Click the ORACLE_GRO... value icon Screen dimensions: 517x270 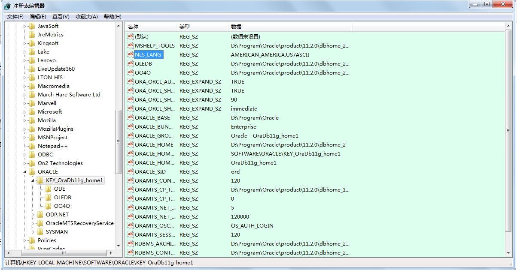point(131,135)
